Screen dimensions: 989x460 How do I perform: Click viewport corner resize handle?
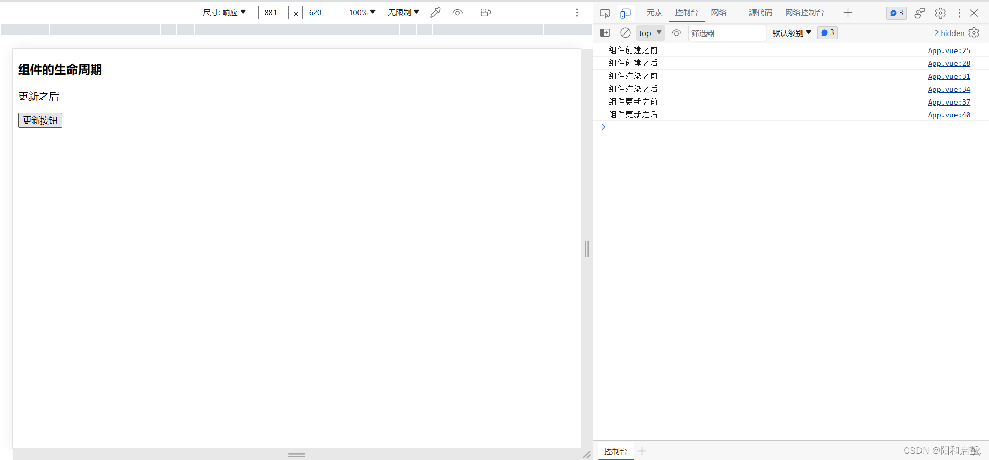[587, 454]
